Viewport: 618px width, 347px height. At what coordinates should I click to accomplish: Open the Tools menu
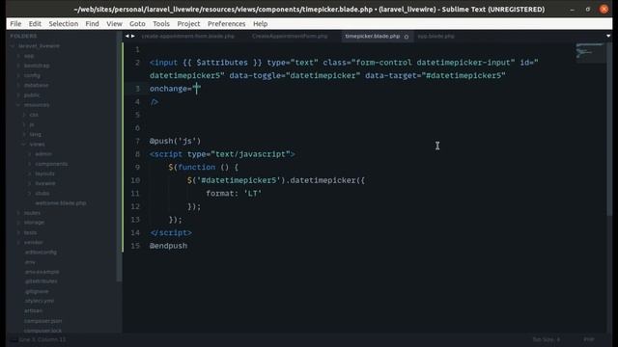tap(161, 23)
